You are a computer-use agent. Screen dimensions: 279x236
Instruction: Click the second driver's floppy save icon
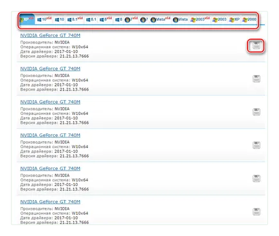click(256, 79)
